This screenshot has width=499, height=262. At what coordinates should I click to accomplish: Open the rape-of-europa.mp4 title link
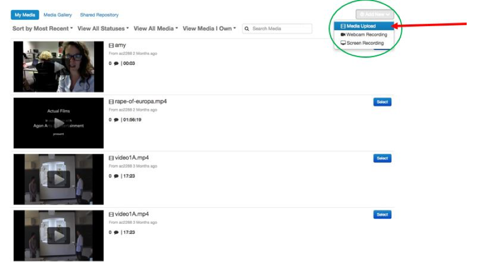(141, 101)
